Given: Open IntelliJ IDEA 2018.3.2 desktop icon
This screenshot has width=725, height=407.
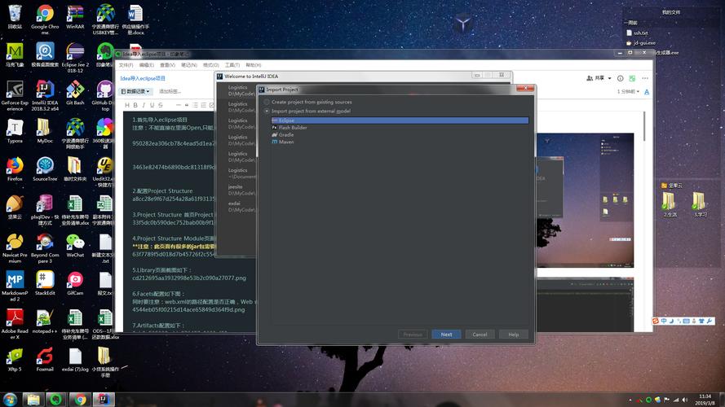Looking at the screenshot, I should 45,95.
